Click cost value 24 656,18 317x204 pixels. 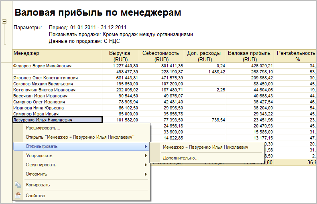click(x=173, y=126)
